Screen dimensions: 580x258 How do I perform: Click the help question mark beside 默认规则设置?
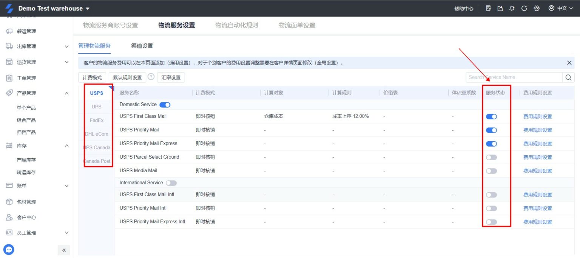(x=152, y=77)
